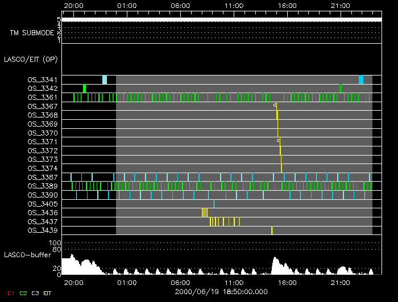Click the date 2000/06/19 18:50:00.000 text
Screen dimensions: 398x302
(x=221, y=291)
